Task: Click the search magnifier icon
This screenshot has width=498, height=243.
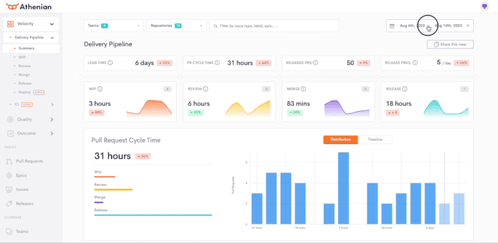Action: 216,25
